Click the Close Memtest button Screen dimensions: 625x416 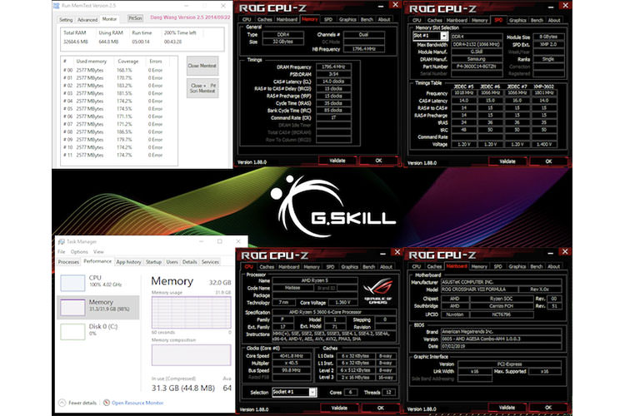[x=202, y=66]
